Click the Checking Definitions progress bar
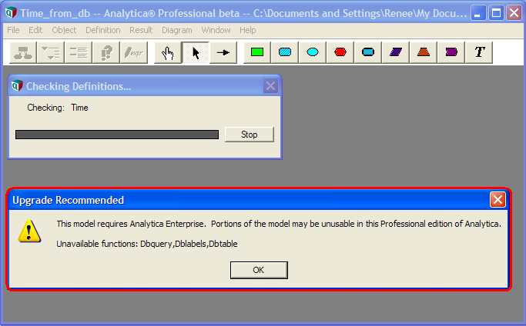This screenshot has height=326, width=526. 117,135
